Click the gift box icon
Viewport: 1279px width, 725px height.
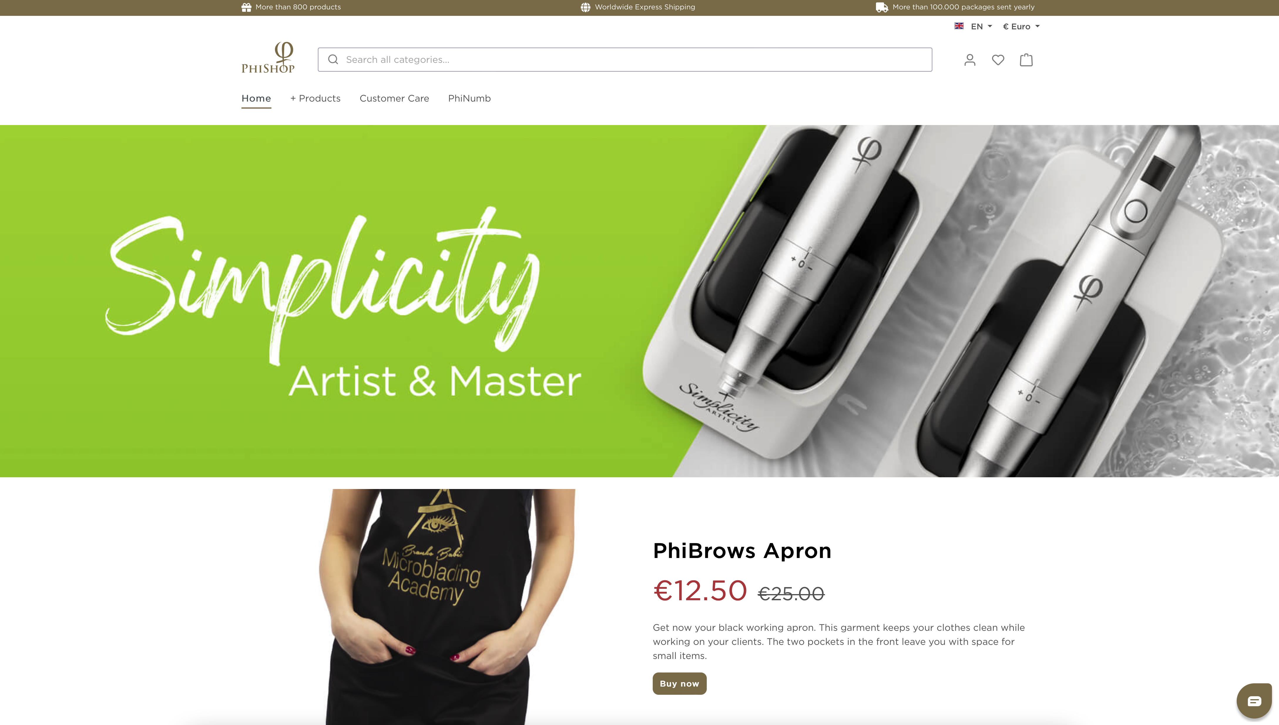click(246, 7)
